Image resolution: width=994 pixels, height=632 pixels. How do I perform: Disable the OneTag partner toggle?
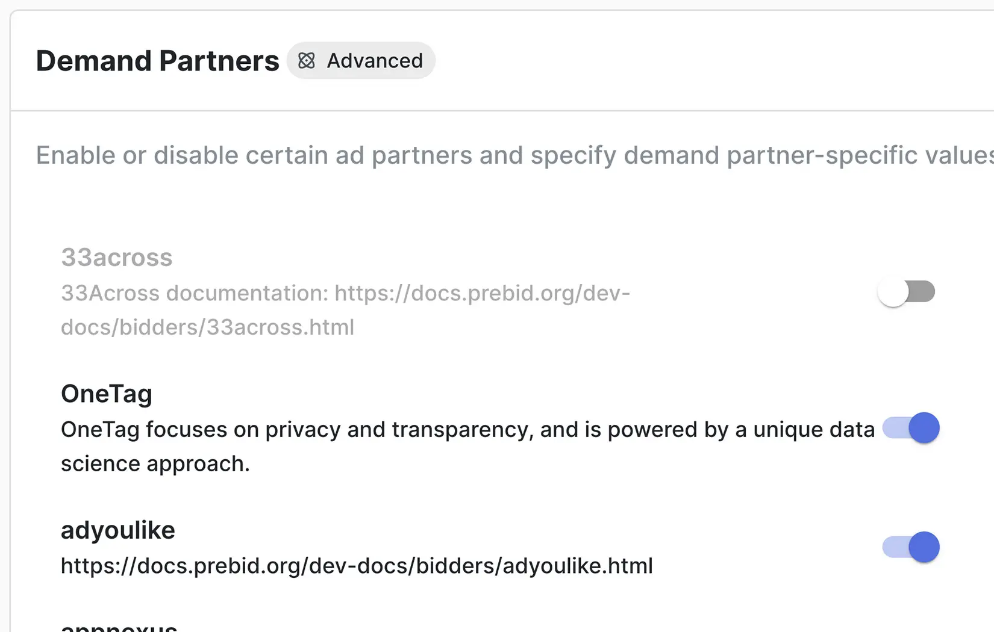pos(911,428)
